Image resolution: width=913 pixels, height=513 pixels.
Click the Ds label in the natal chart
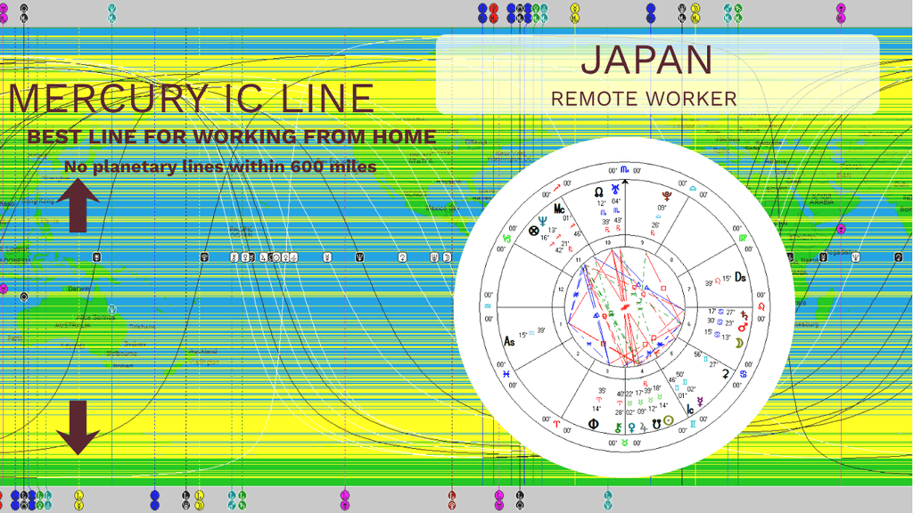(x=740, y=277)
